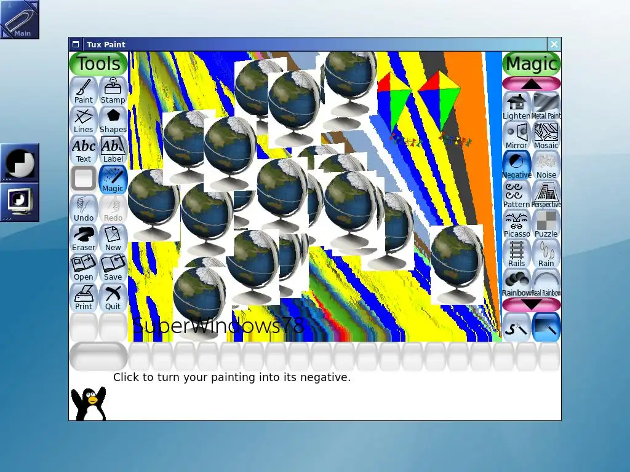The image size is (630, 472).
Task: Click the black-white circle desktop icon
Action: pos(19,163)
